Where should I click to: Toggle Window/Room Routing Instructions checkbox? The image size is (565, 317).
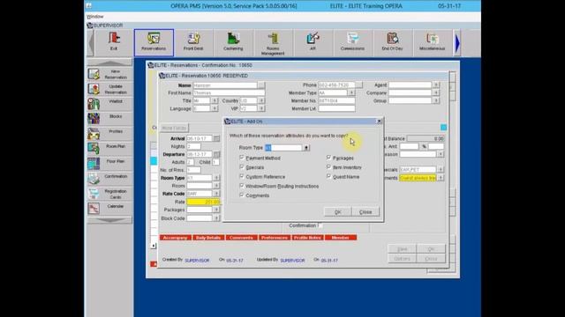[242, 186]
